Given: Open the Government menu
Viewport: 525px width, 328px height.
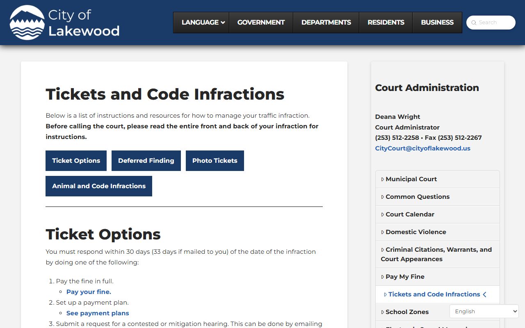Looking at the screenshot, I should coord(261,23).
